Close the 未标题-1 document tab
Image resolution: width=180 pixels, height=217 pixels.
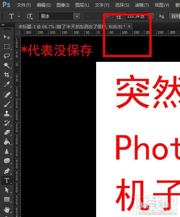pos(129,26)
